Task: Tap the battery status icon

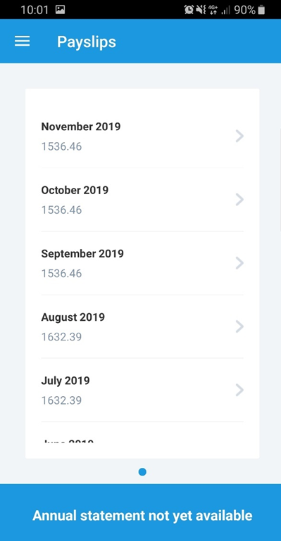Action: pos(261,10)
